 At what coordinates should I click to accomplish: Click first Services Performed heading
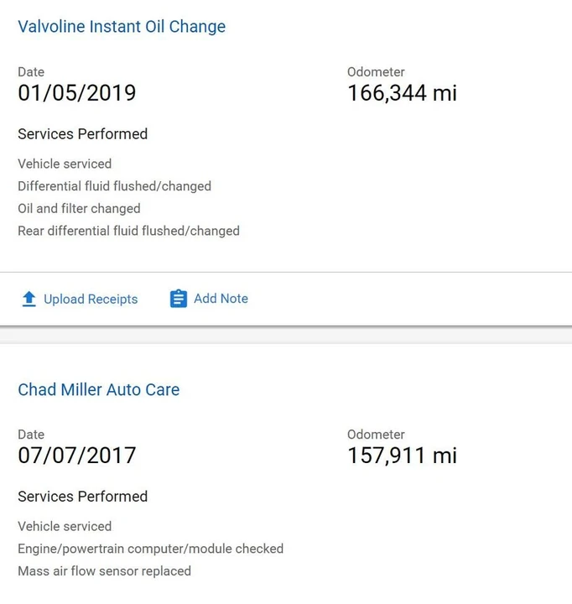tap(83, 134)
